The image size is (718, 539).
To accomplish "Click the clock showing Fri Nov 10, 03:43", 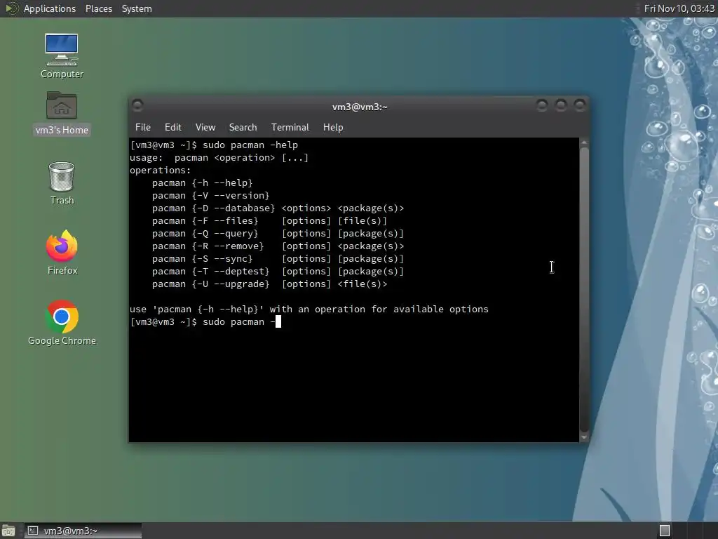I will coord(679,8).
